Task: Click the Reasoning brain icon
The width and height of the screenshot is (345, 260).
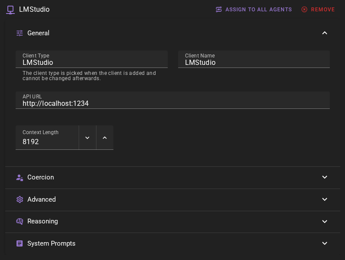Action: (x=20, y=221)
